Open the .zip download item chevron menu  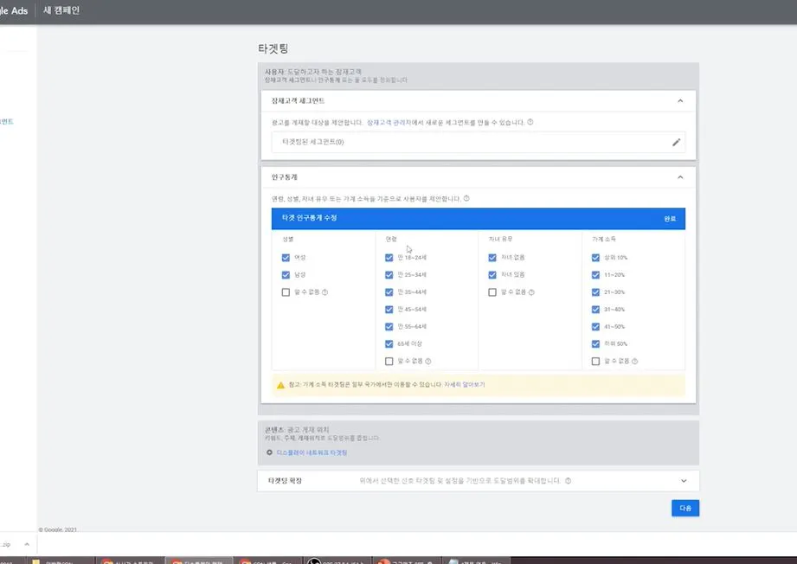click(27, 544)
